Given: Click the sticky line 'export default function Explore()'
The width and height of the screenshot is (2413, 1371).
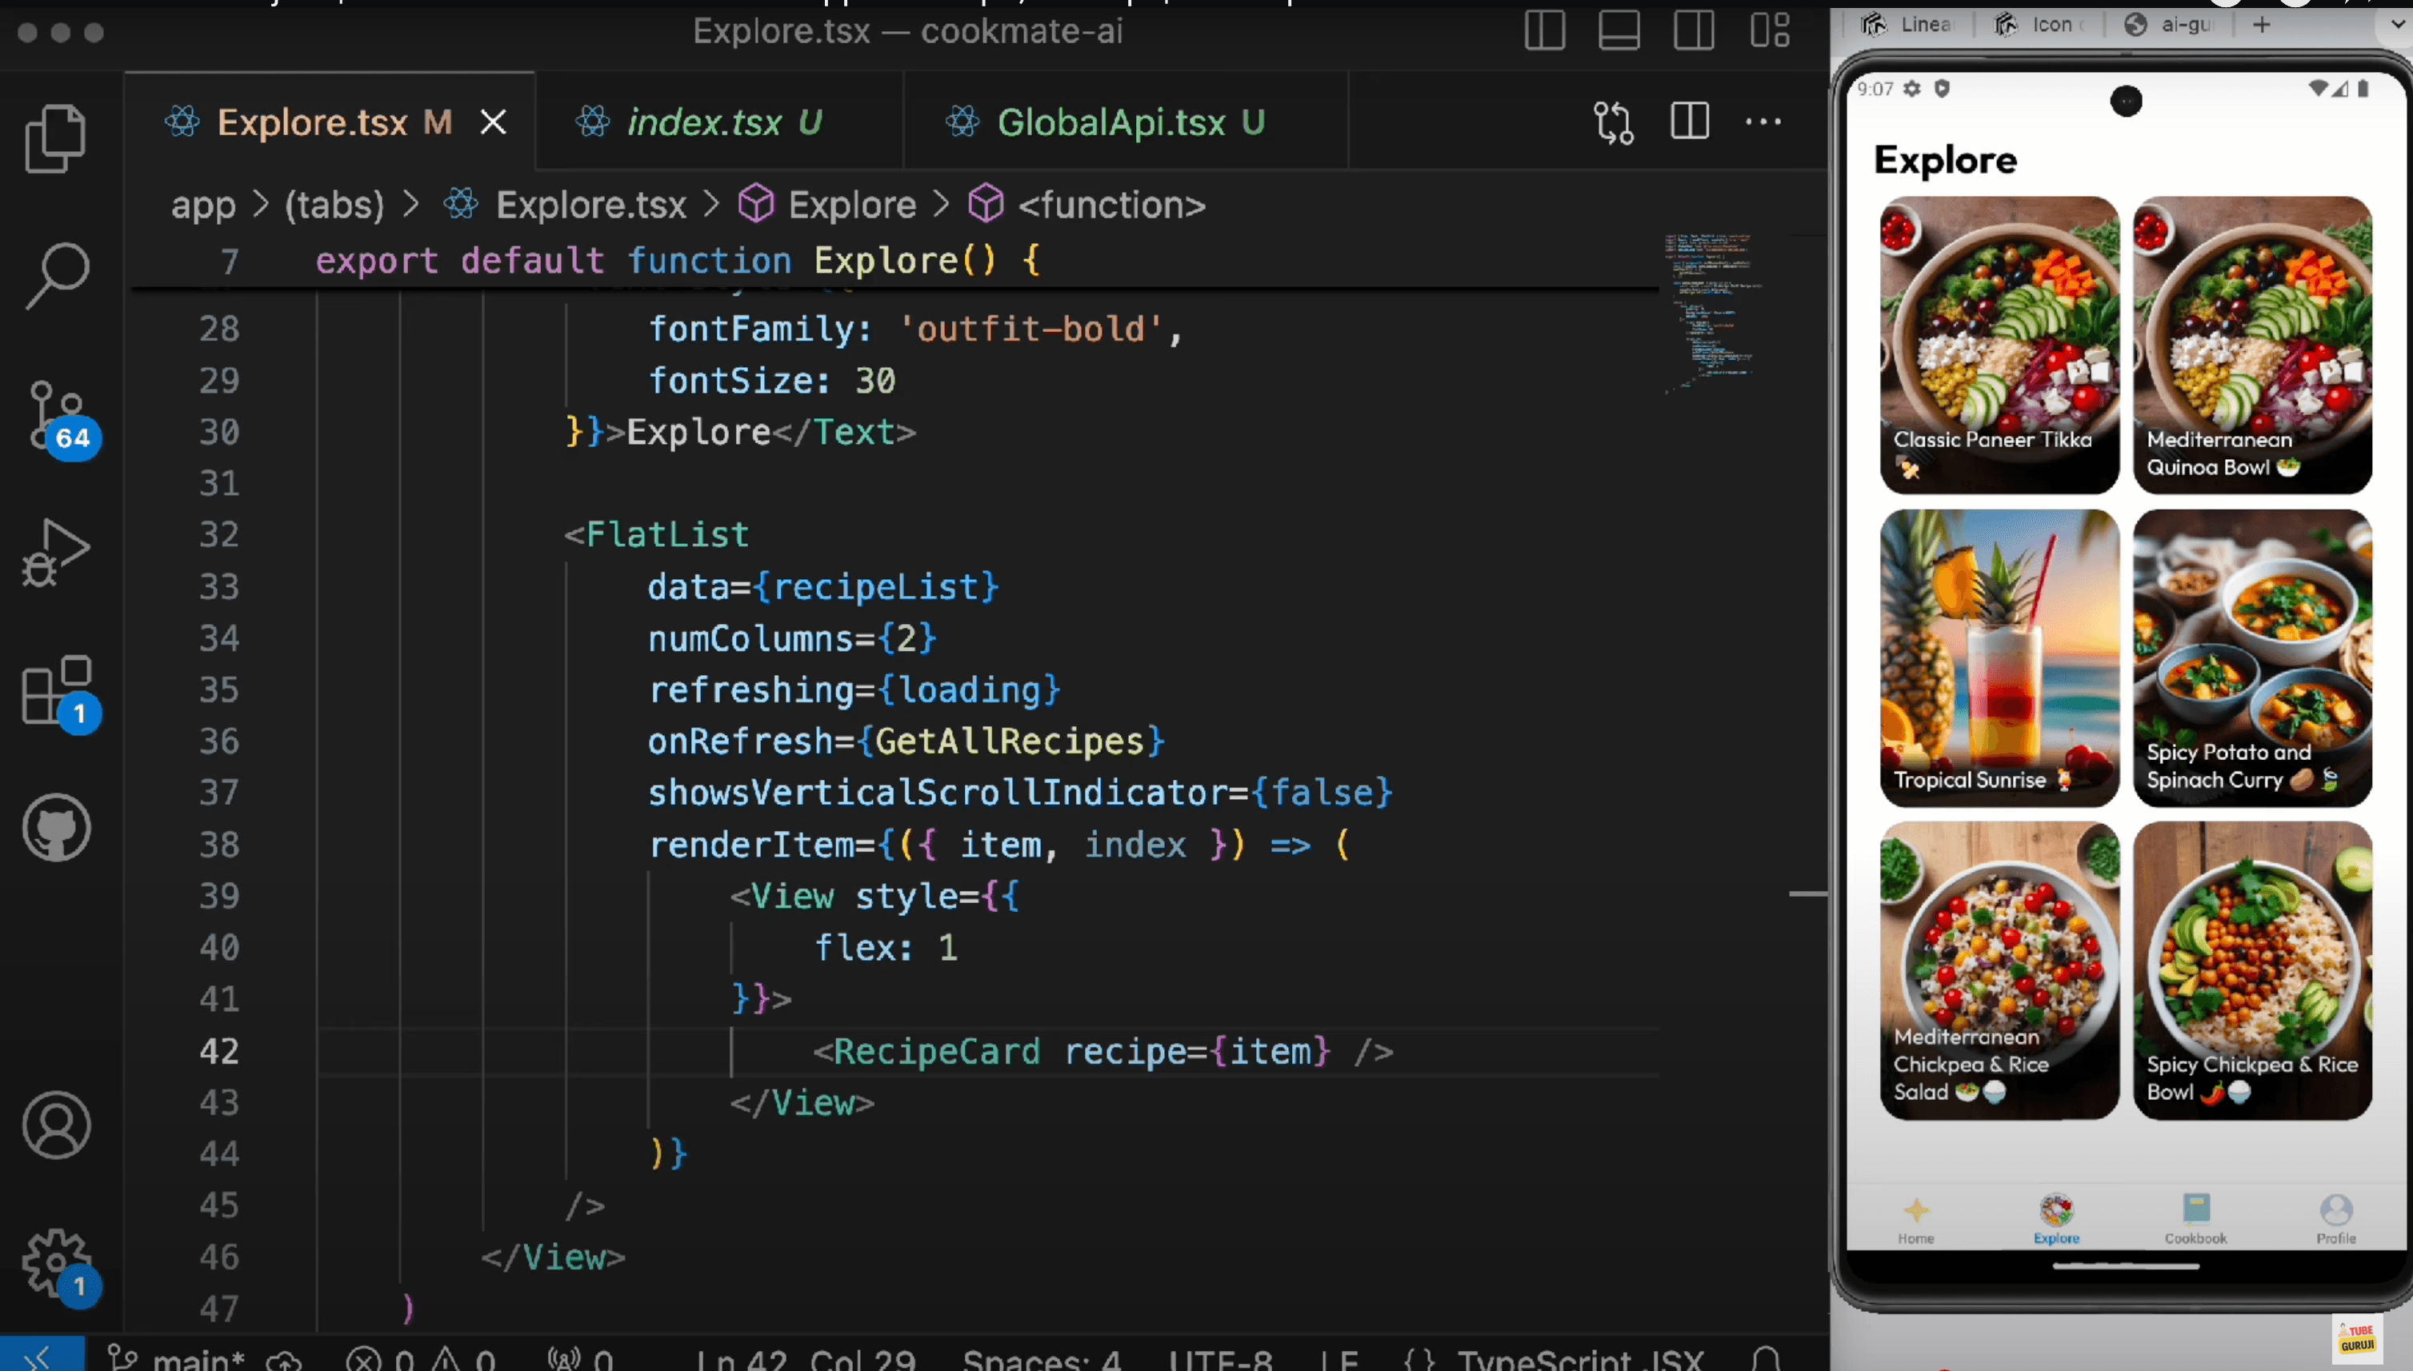Looking at the screenshot, I should tap(677, 260).
